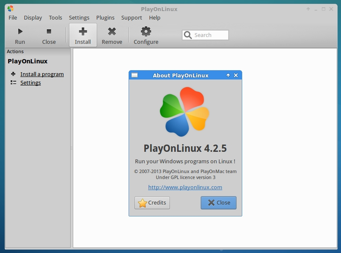Click the PlayOnLinux clover logo

click(x=186, y=111)
